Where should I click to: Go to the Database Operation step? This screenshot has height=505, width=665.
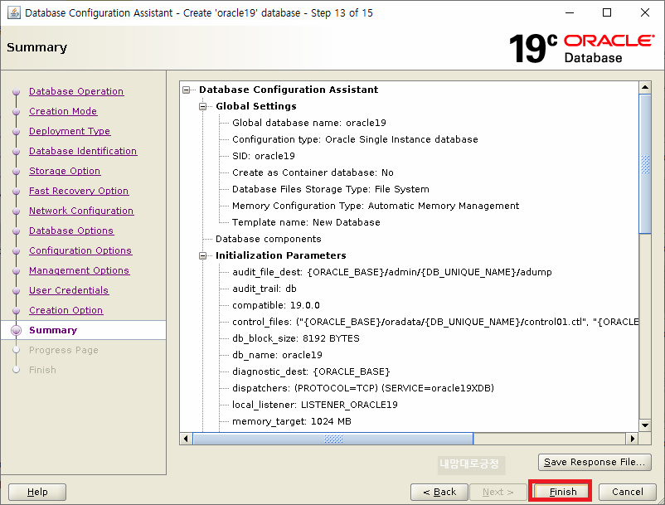(76, 91)
